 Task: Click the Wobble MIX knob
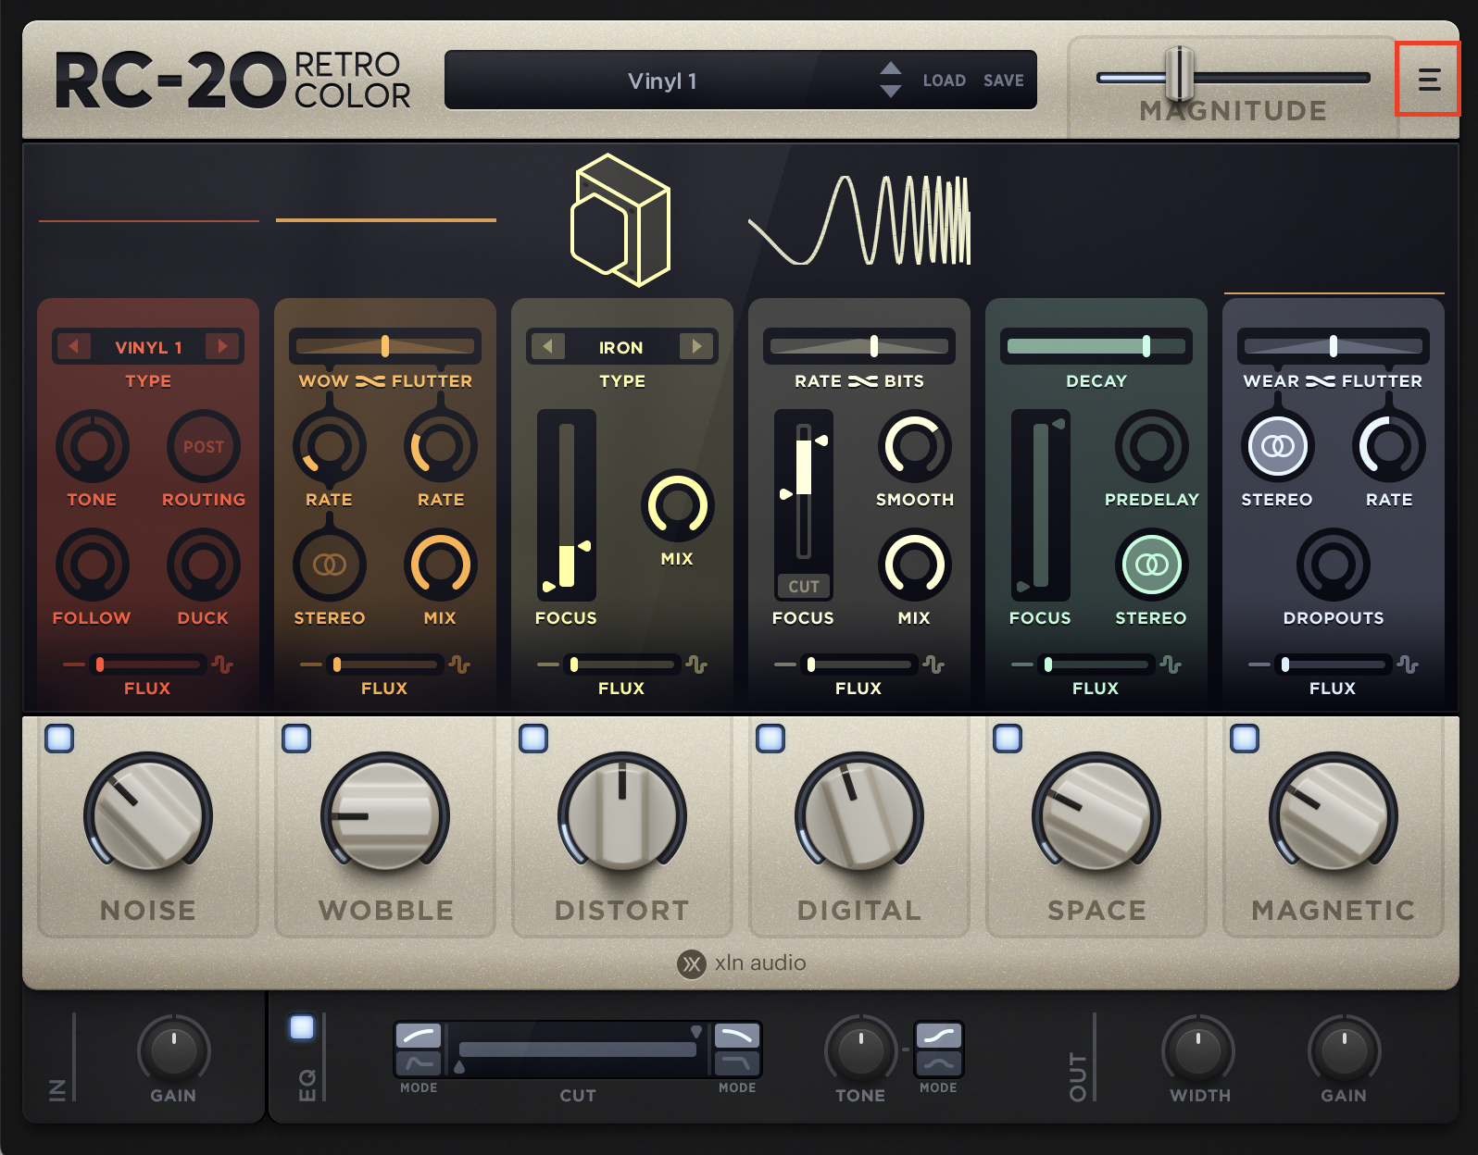point(440,565)
